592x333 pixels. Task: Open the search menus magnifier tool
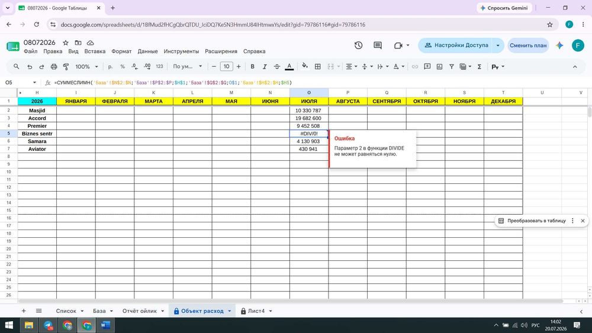click(x=16, y=66)
